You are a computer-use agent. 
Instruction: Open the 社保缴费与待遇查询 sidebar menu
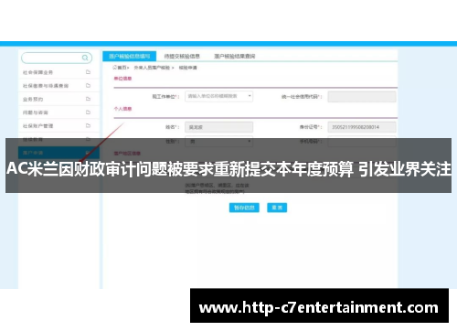pos(58,86)
